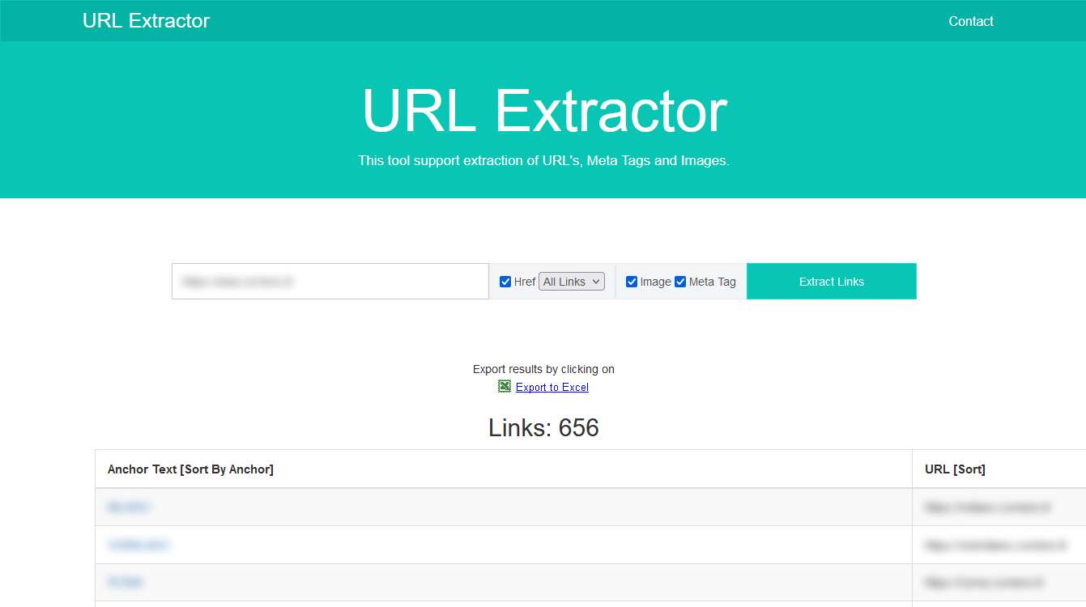Image resolution: width=1086 pixels, height=607 pixels.
Task: Sort by URL column header
Action: [955, 469]
